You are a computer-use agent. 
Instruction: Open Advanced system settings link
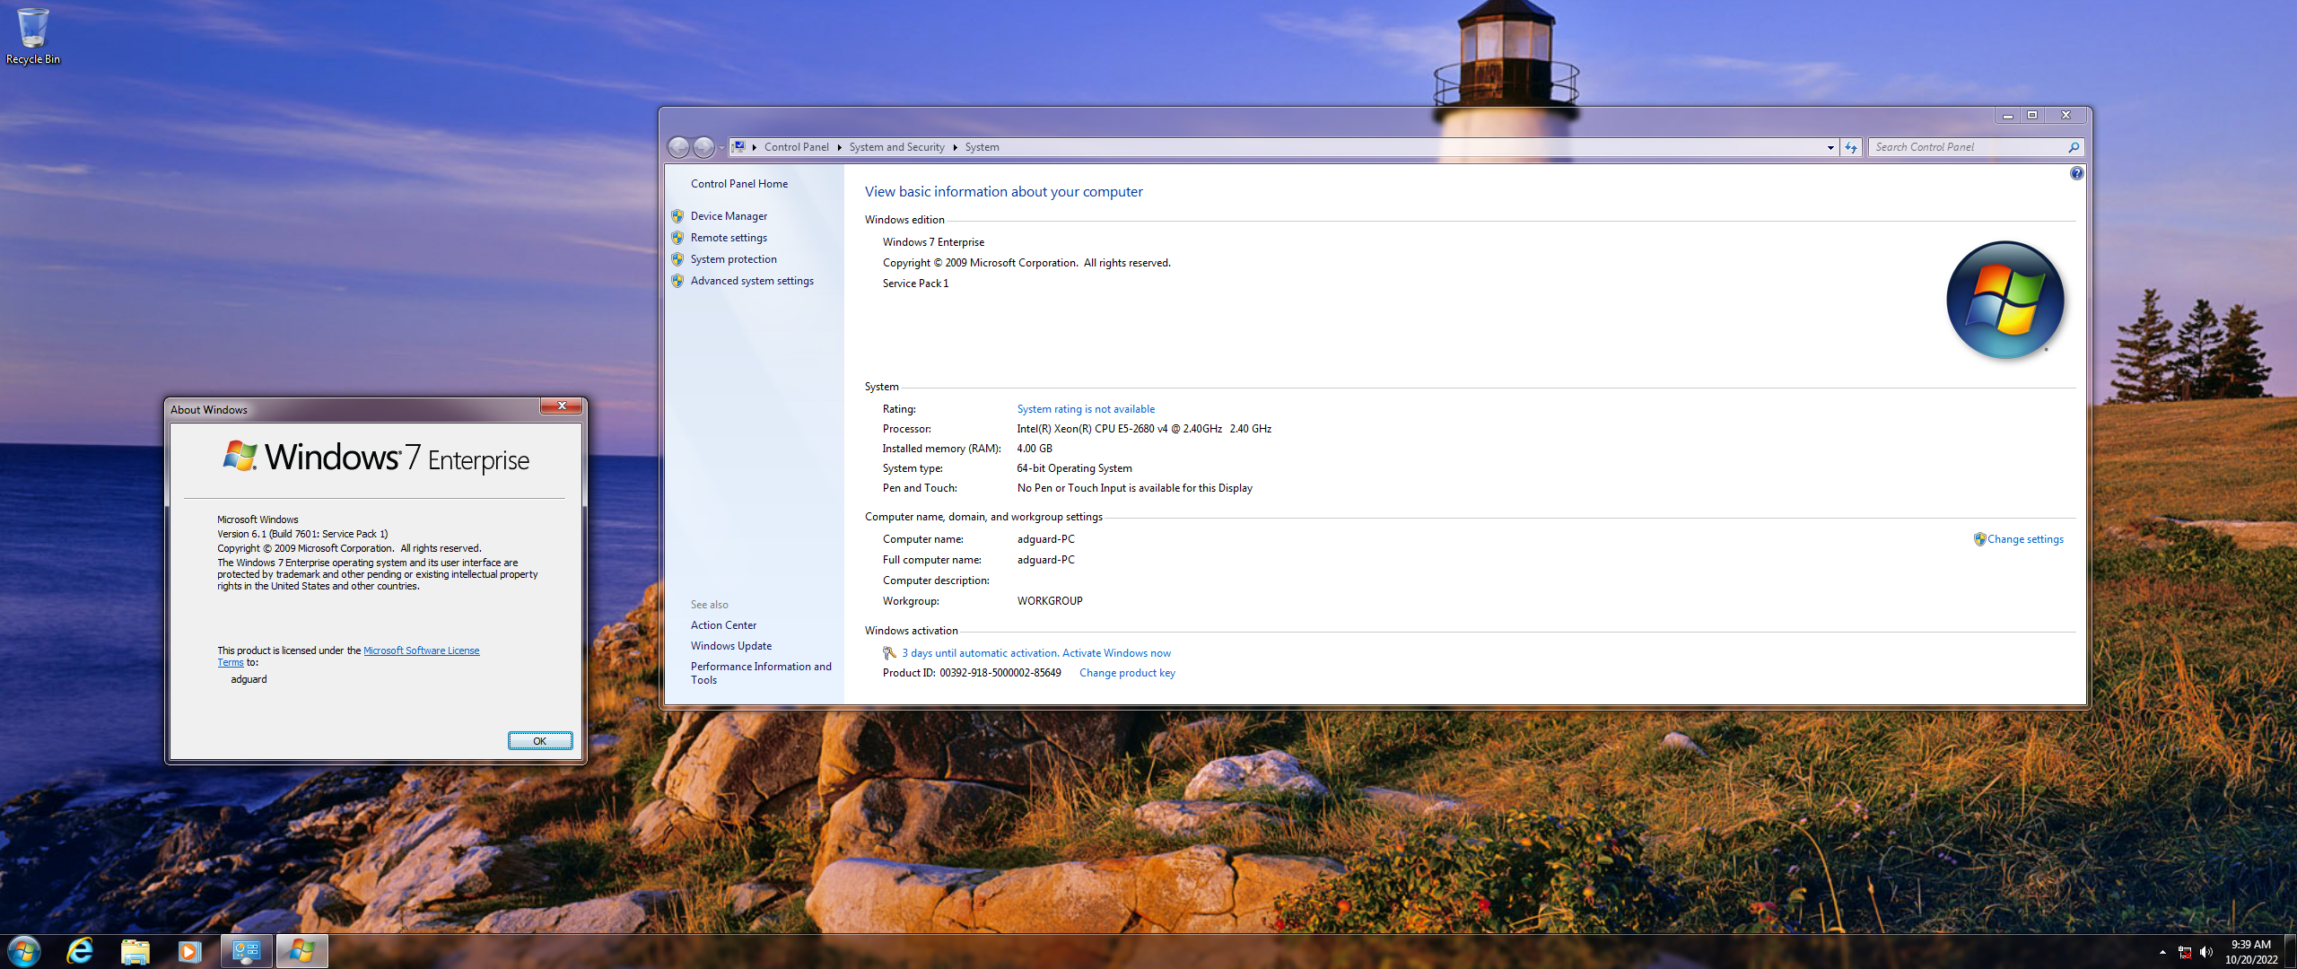click(x=752, y=281)
